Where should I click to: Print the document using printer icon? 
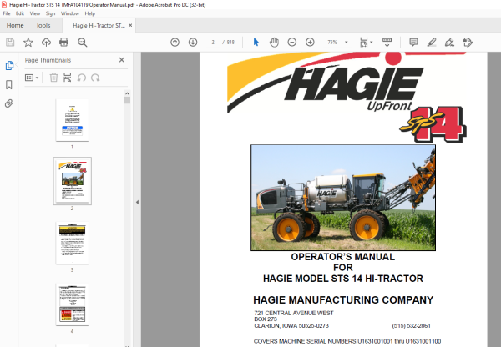[x=64, y=43]
